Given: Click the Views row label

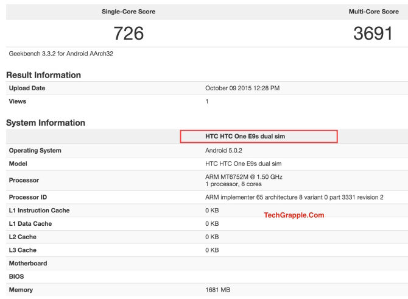Looking at the screenshot, I should pyautogui.click(x=19, y=101).
